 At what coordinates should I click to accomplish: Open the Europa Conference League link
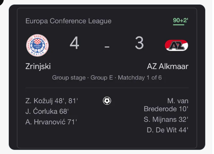click(x=68, y=21)
